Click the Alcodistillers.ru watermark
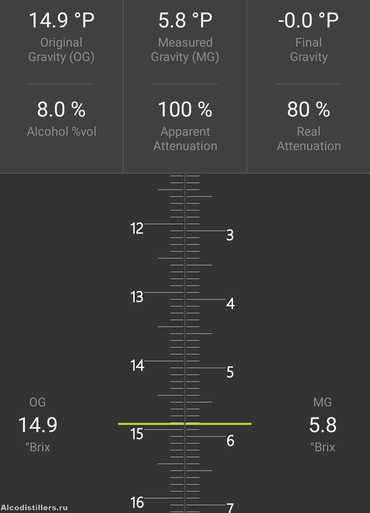The height and width of the screenshot is (513, 370). pyautogui.click(x=34, y=508)
